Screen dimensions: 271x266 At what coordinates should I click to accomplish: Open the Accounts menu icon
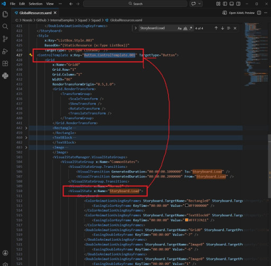pos(5,253)
